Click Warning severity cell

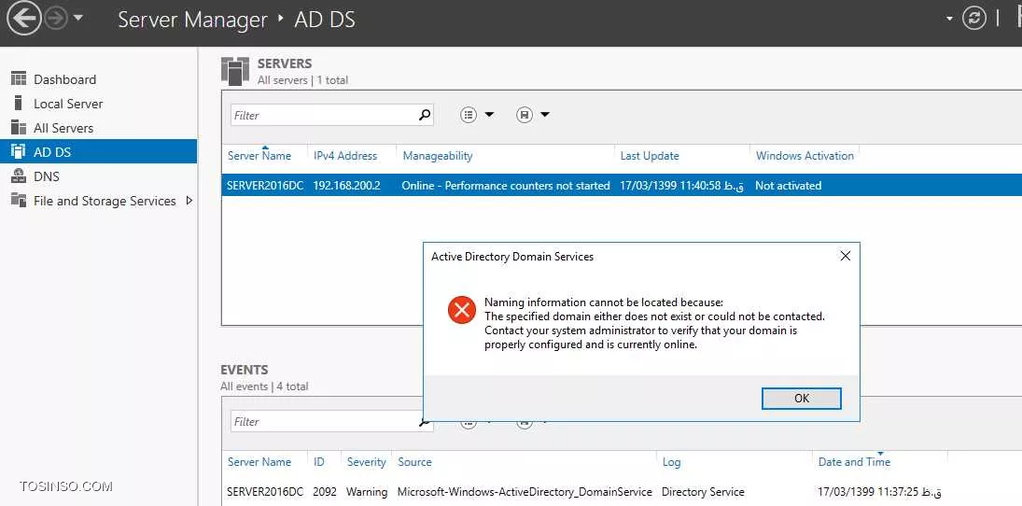click(x=366, y=492)
